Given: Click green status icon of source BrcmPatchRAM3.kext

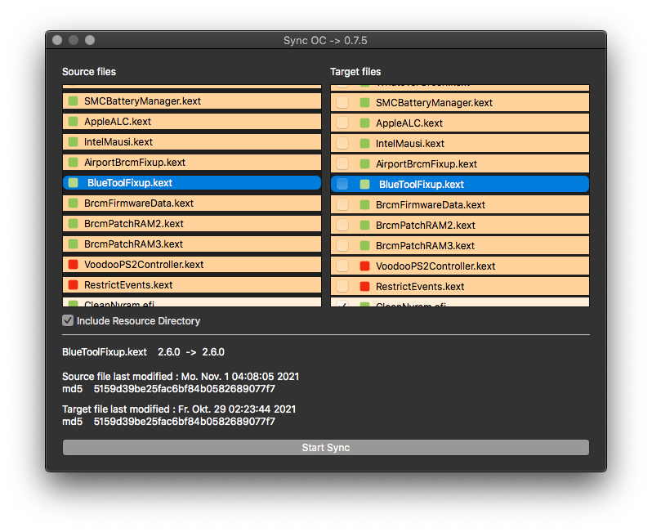Looking at the screenshot, I should [x=74, y=244].
